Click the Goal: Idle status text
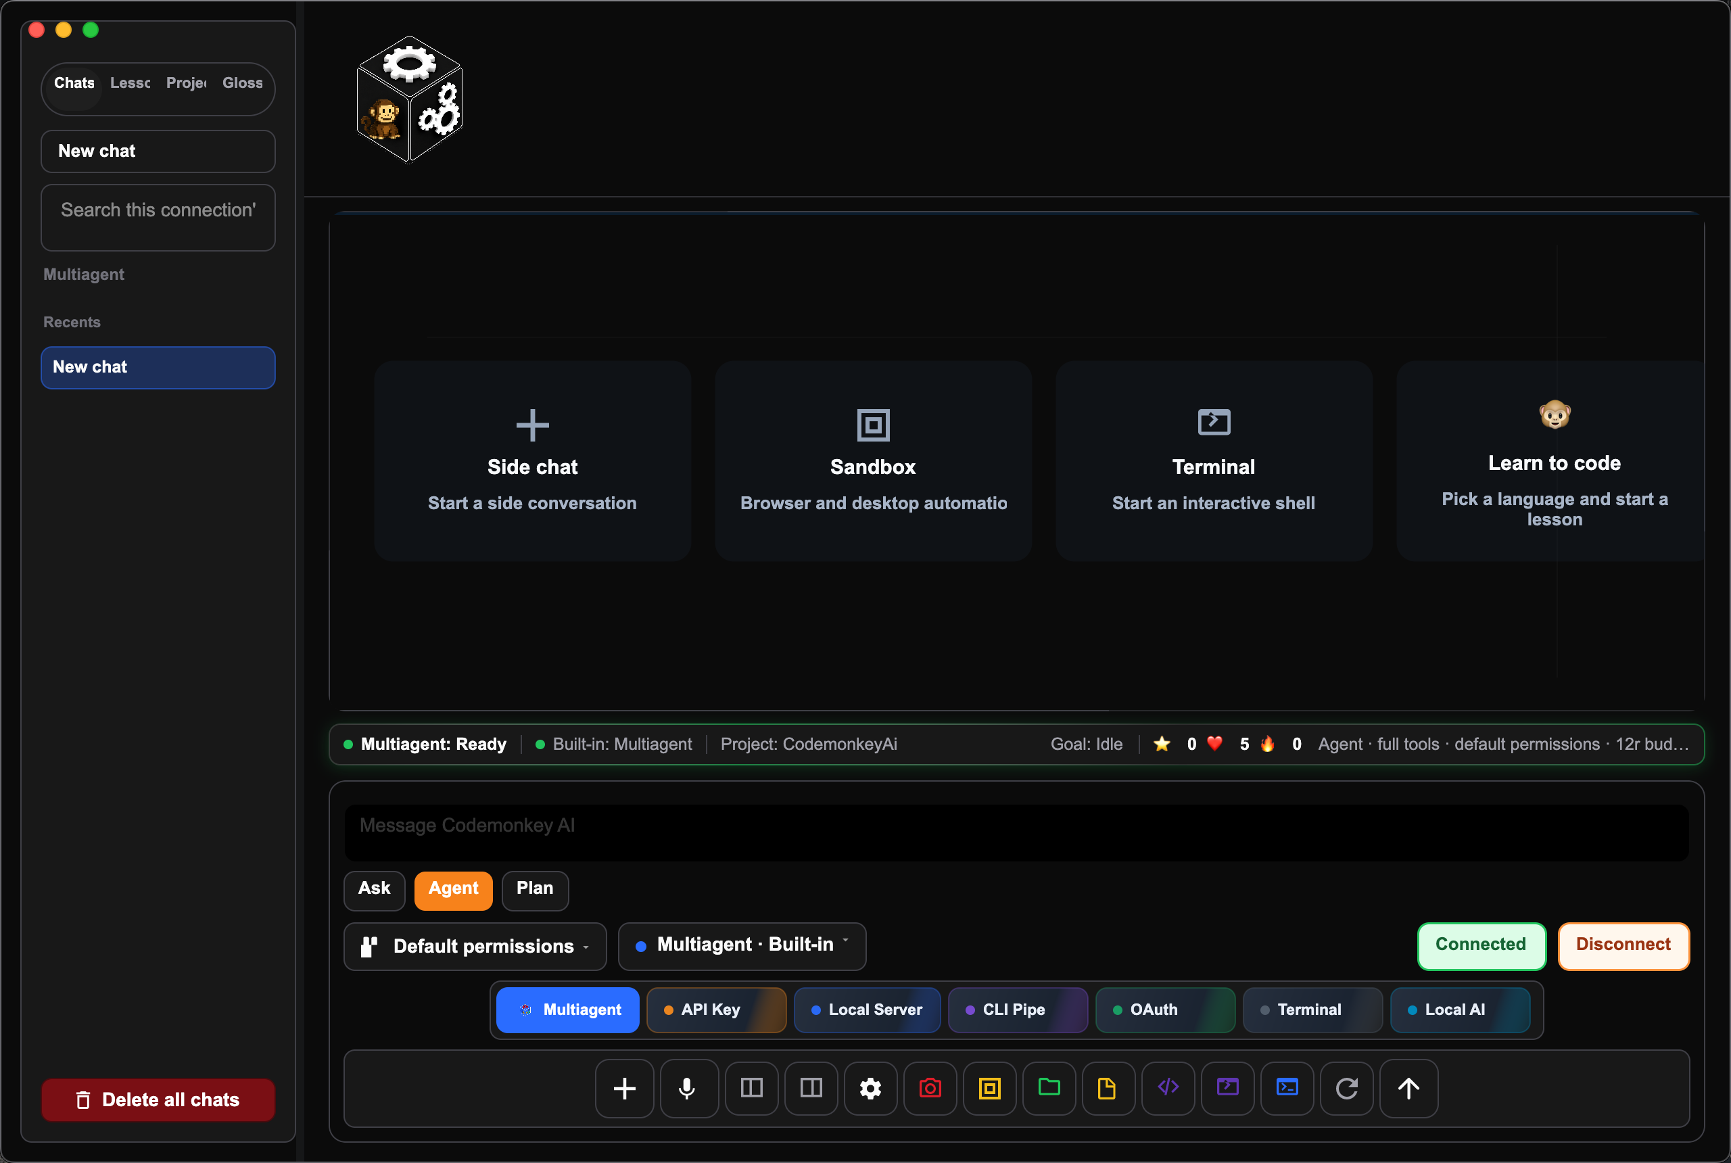 click(1087, 744)
